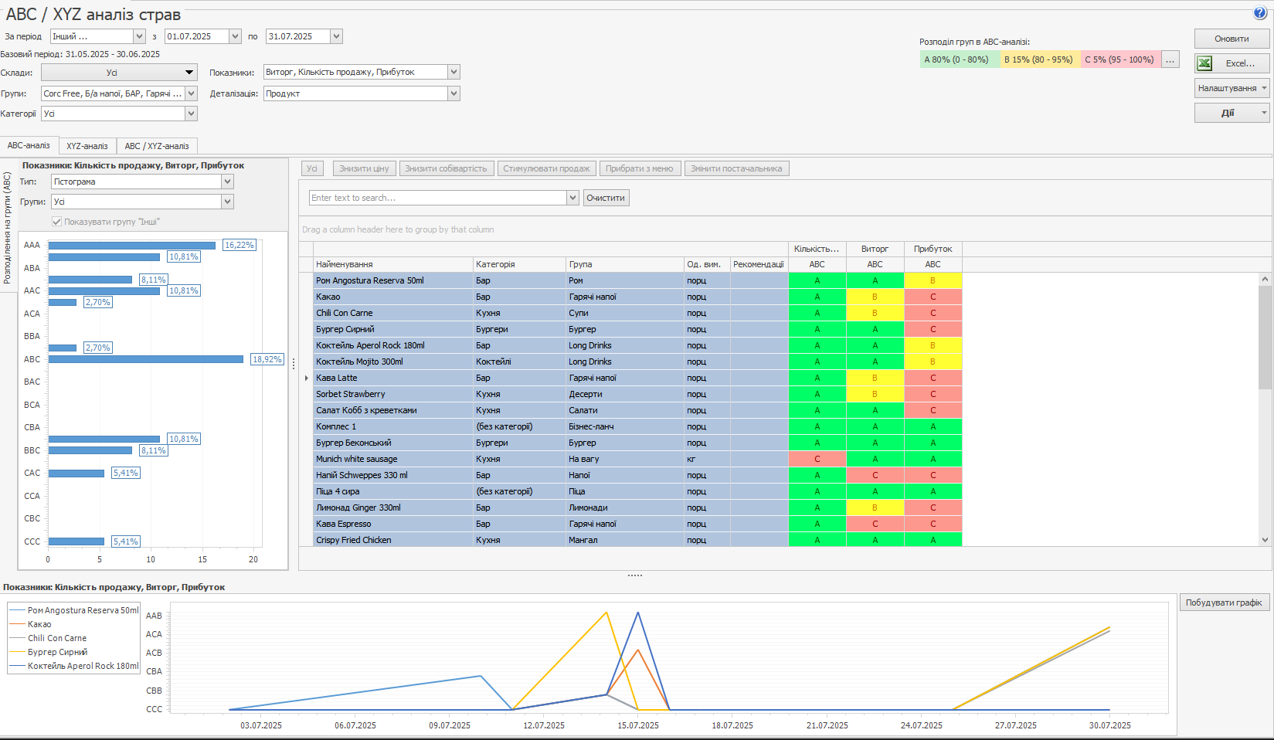Open the Дії actions menu
This screenshot has width=1274, height=740.
1231,113
